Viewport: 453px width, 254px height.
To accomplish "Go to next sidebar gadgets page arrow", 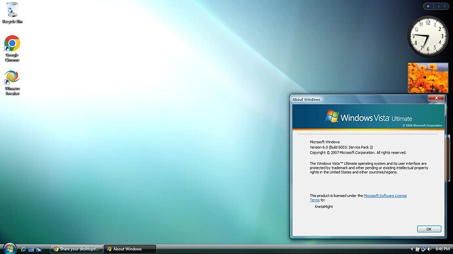I will [x=444, y=7].
